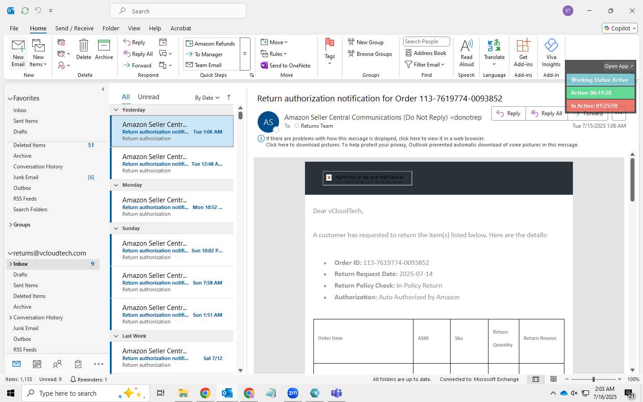Open the By Date sort dropdown
Viewport: 643px width, 402px height.
pyautogui.click(x=207, y=97)
